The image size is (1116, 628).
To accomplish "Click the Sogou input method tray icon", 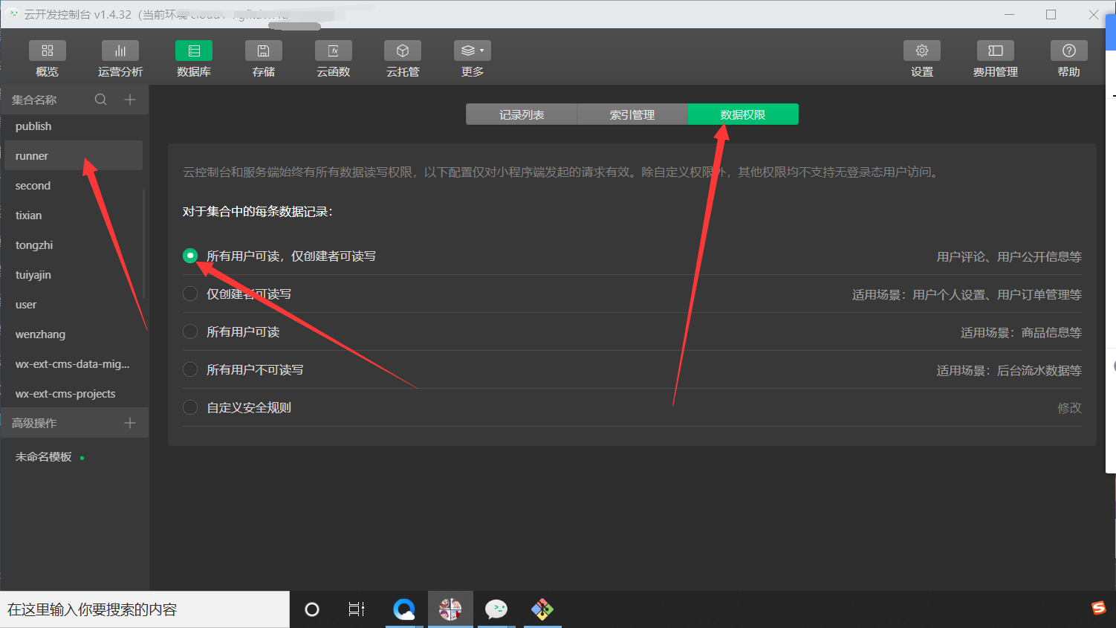I will tap(1099, 608).
